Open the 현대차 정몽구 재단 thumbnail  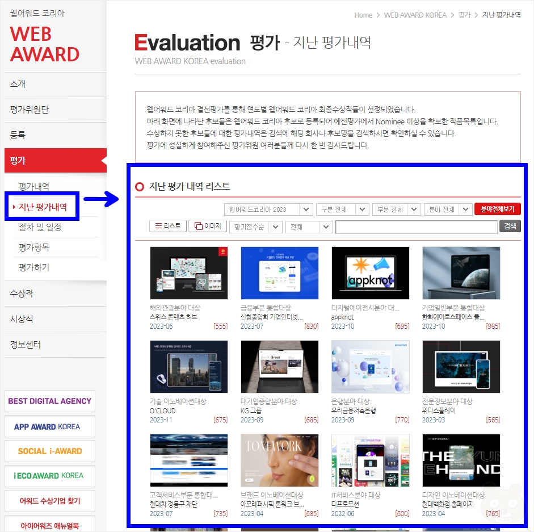click(x=188, y=460)
